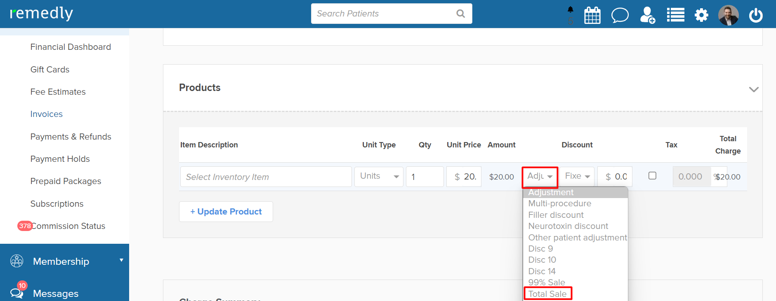Click the add patient icon
Image resolution: width=776 pixels, height=301 pixels.
point(647,16)
